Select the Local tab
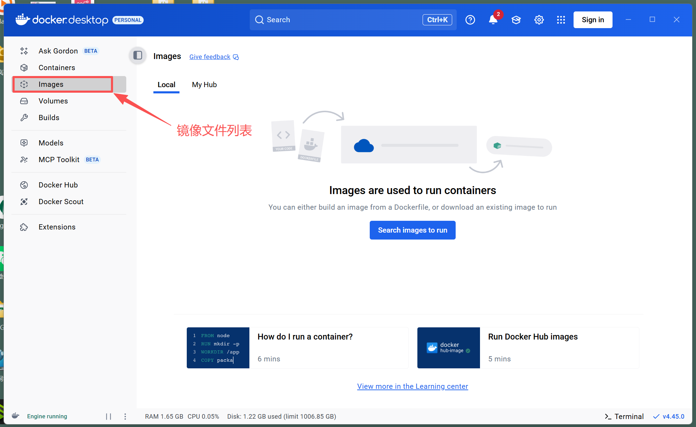 coord(166,85)
